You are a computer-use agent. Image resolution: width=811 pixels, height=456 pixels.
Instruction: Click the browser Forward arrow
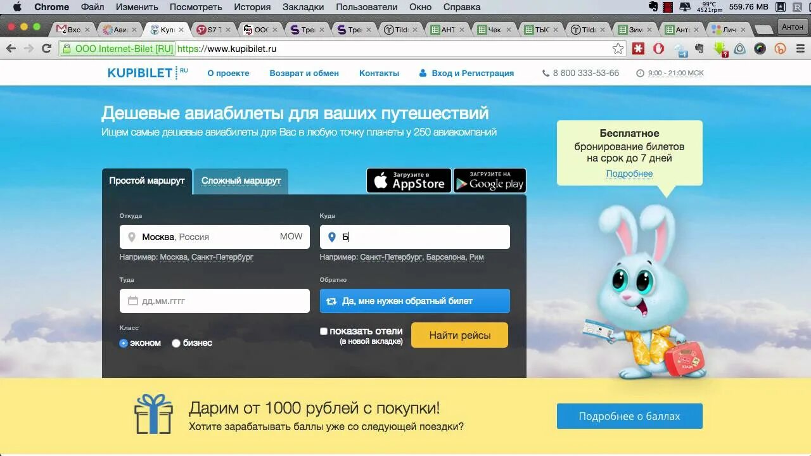(29, 49)
